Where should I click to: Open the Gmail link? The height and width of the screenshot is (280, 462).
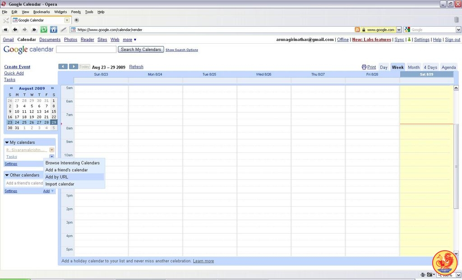coord(8,40)
